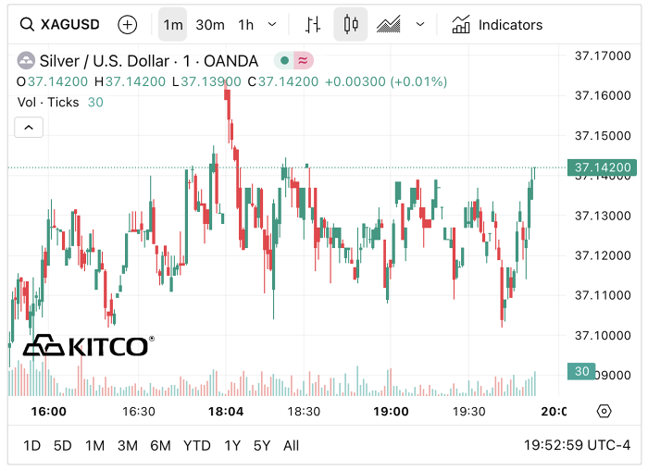This screenshot has width=648, height=471.
Task: Select the 3M date range
Action: click(128, 446)
